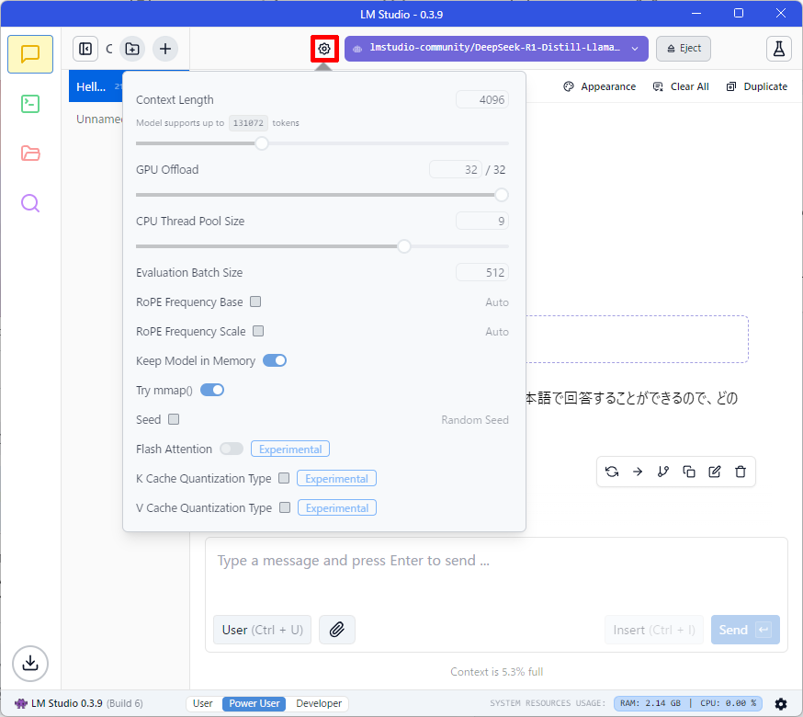The image size is (803, 717).
Task: Click the K Cache Experimental badge
Action: click(336, 478)
